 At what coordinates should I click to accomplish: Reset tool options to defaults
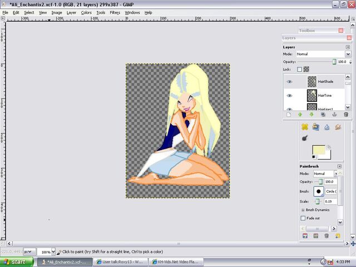338,236
